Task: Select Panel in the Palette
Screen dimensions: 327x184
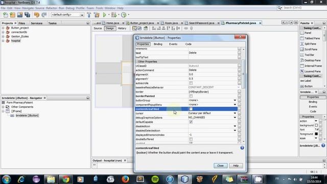Action: pos(308,33)
